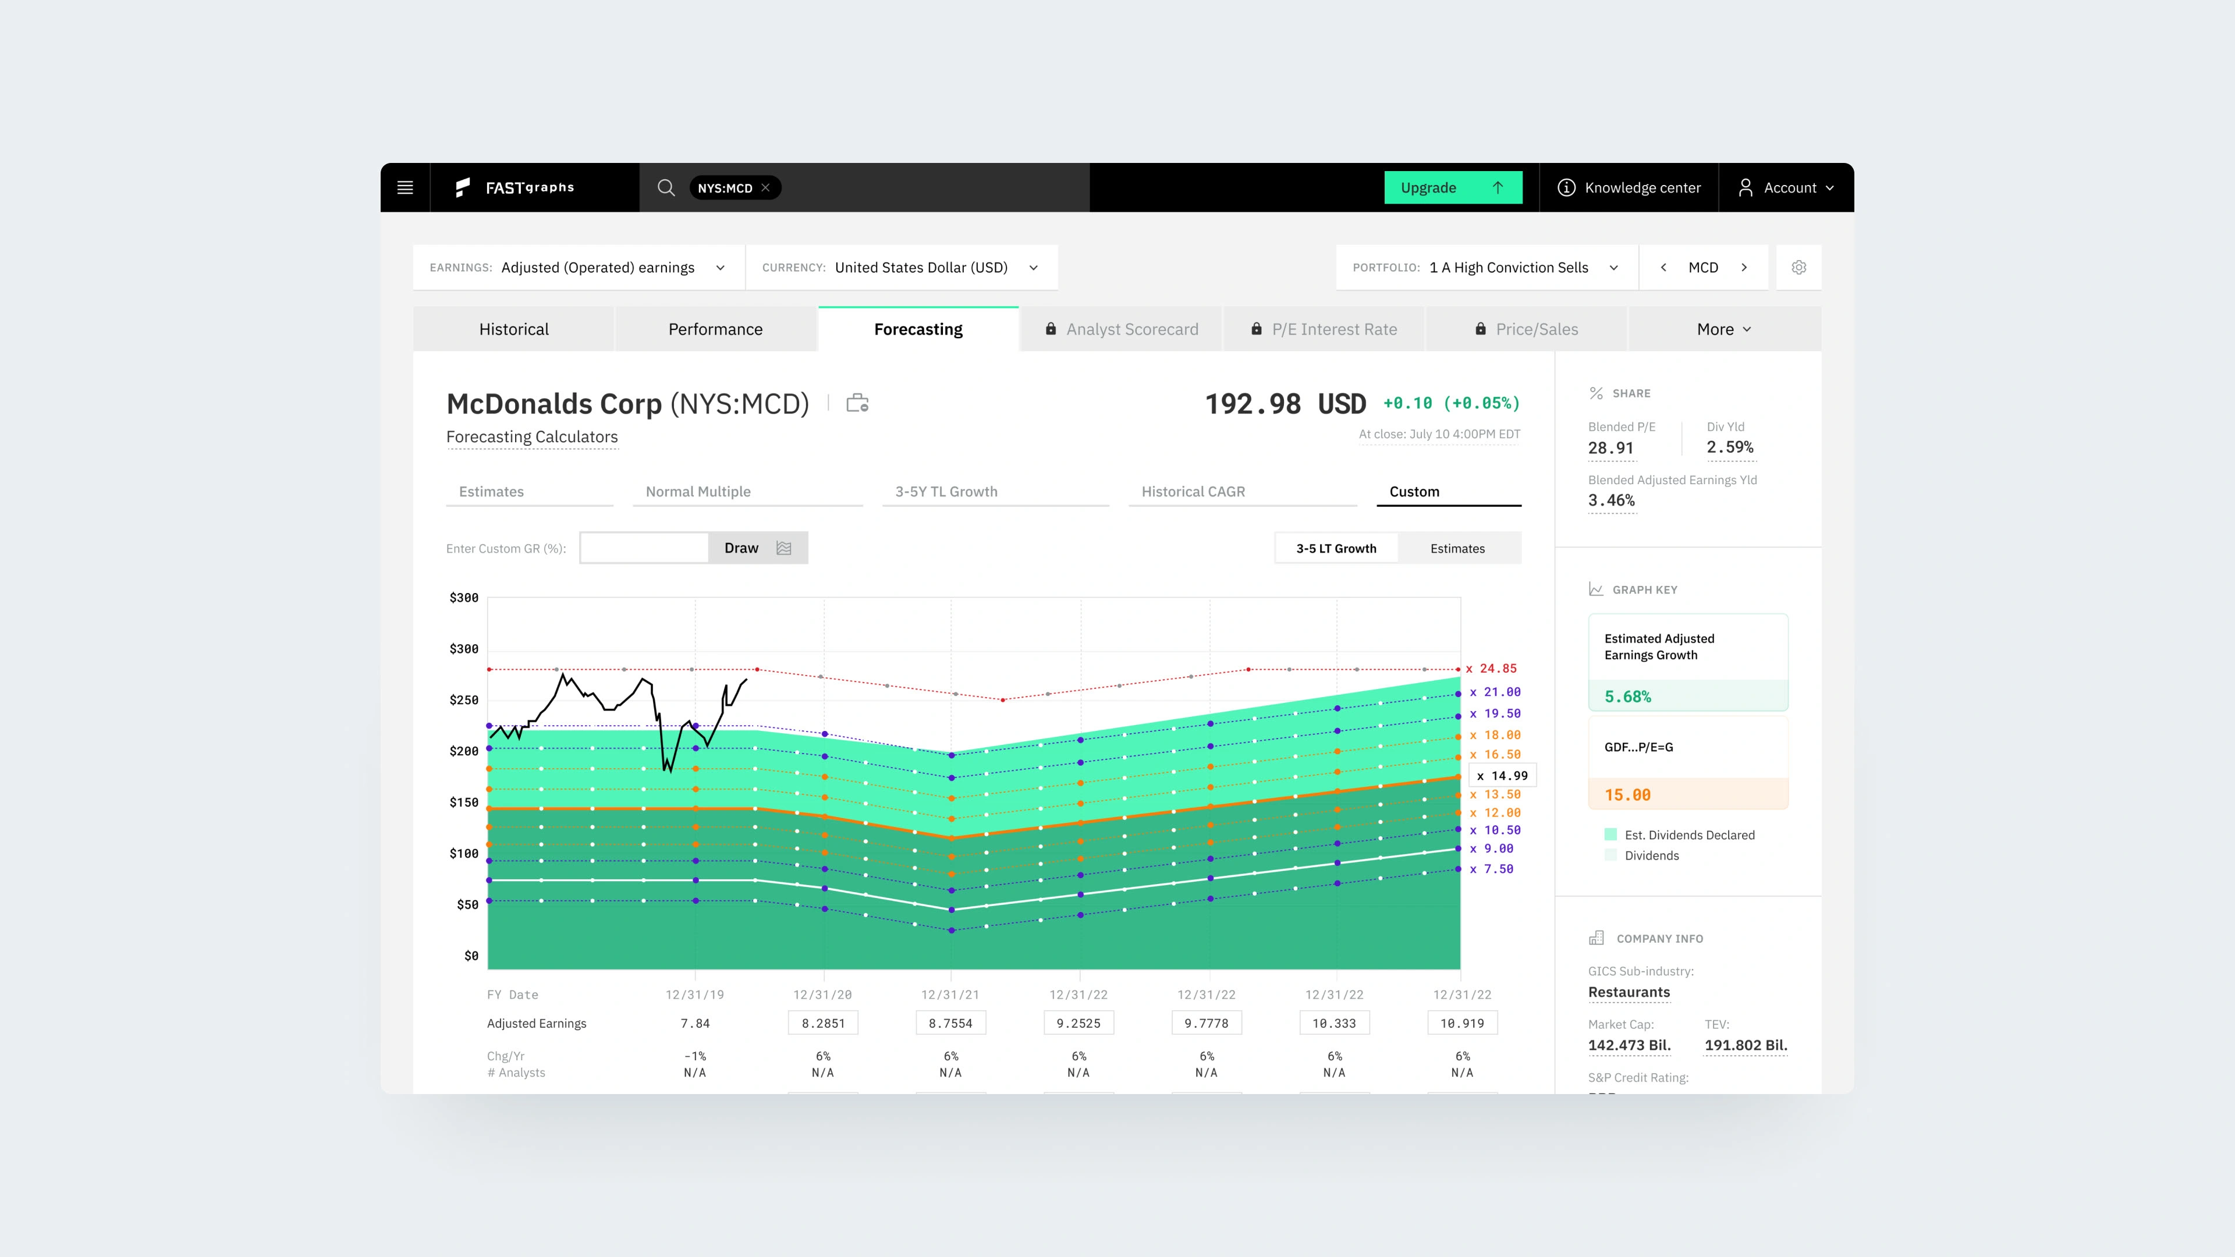Viewport: 2235px width, 1257px height.
Task: Click the SHARE percent icon
Action: pyautogui.click(x=1597, y=393)
